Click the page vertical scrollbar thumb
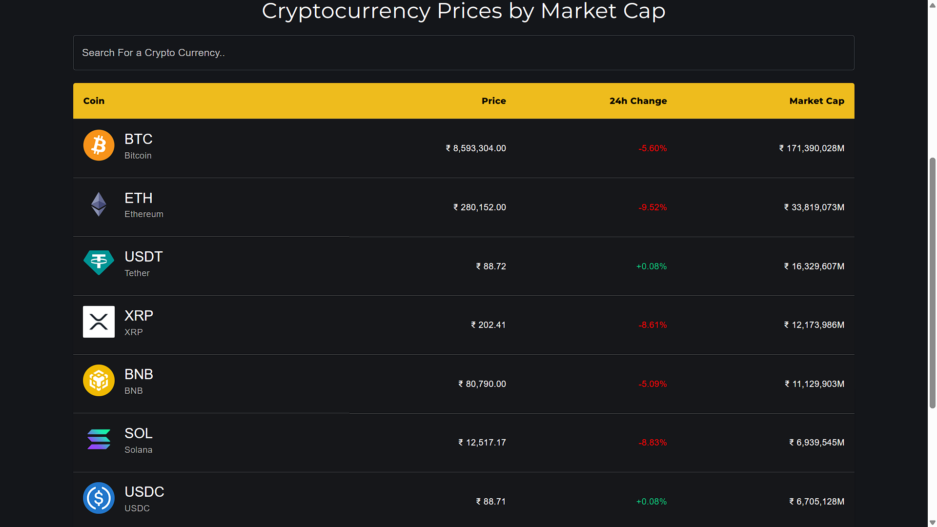937x527 pixels. (933, 283)
